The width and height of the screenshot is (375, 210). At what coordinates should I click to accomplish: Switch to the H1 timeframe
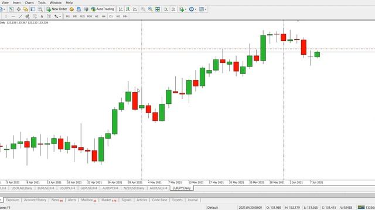click(x=97, y=16)
